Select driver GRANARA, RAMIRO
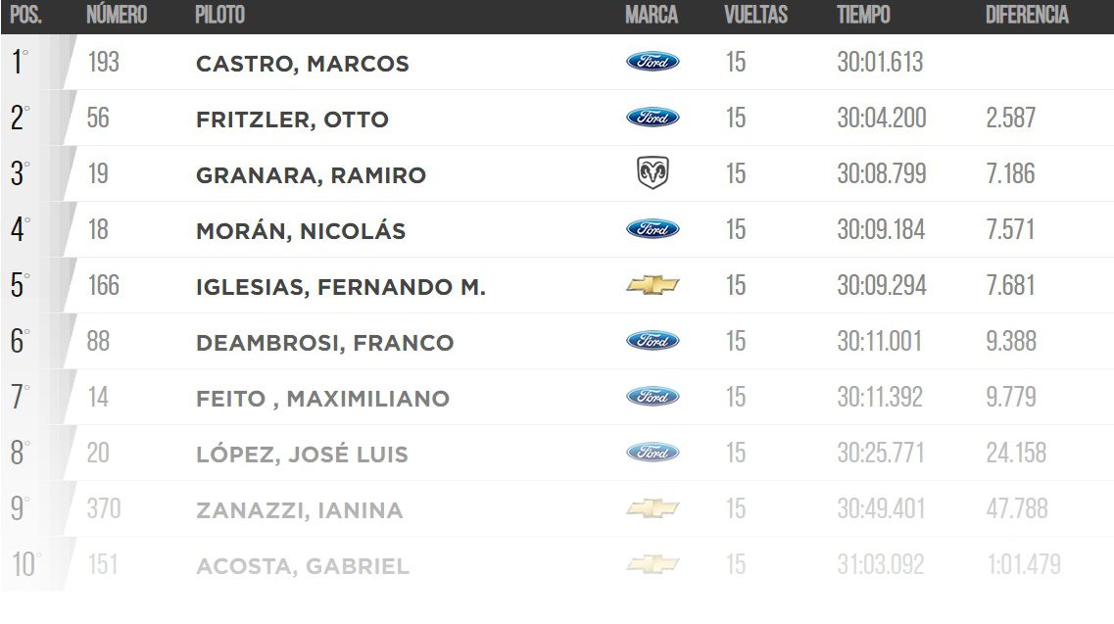Screen dimensions: 1114x624 coord(311,175)
